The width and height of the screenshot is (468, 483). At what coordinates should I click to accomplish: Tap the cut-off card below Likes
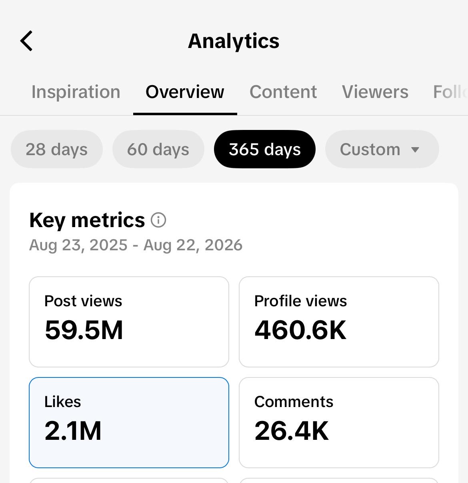[129, 480]
